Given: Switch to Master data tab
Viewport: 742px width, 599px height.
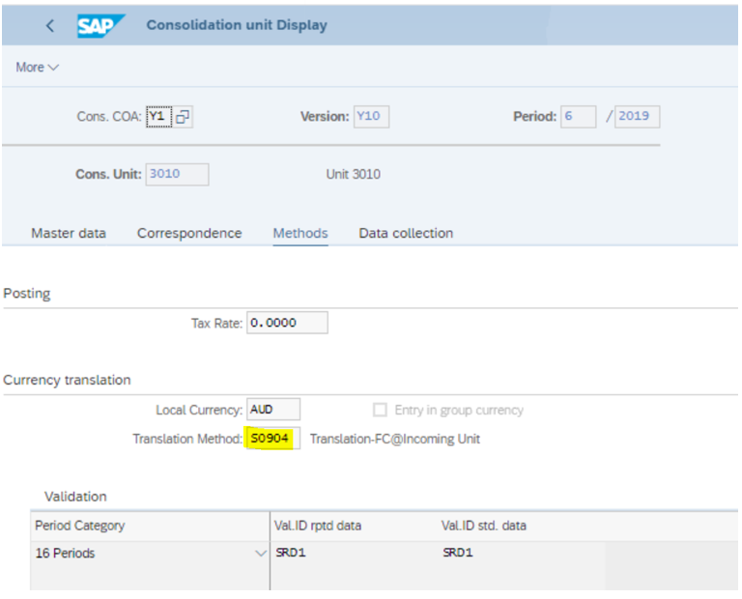Looking at the screenshot, I should pos(69,233).
